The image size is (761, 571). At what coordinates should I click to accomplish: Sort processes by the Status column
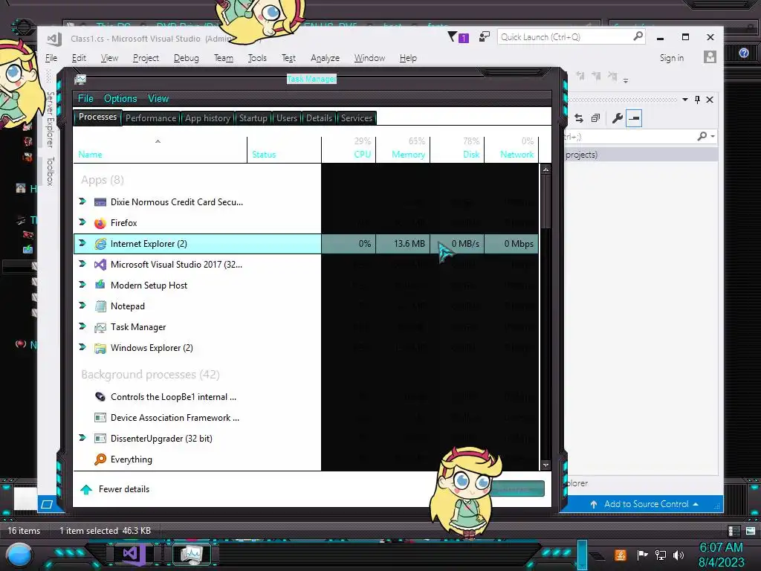click(x=284, y=149)
